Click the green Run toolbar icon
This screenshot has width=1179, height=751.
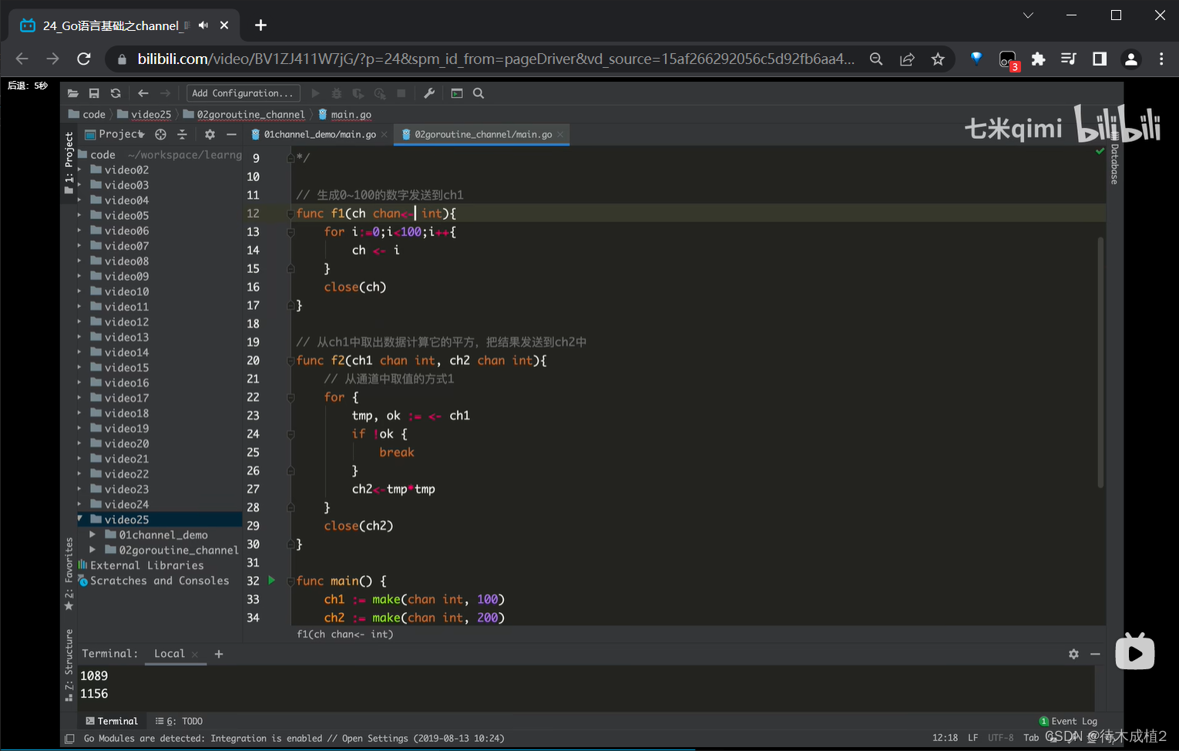[x=315, y=93]
